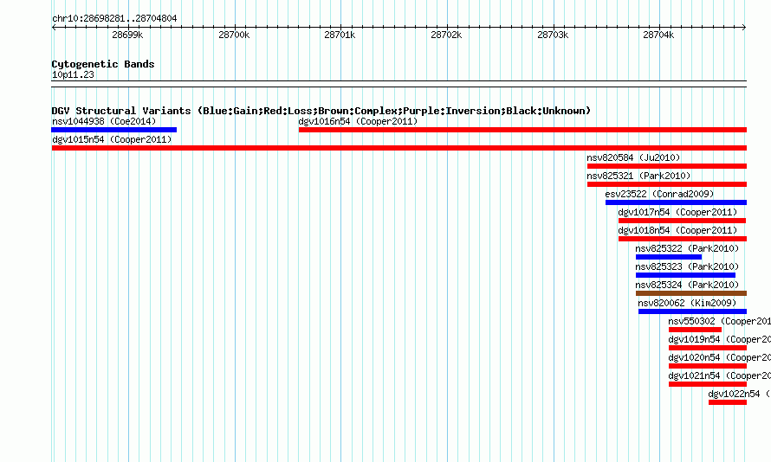Click the right arrowhead of the ruler
The width and height of the screenshot is (771, 462).
[744, 27]
